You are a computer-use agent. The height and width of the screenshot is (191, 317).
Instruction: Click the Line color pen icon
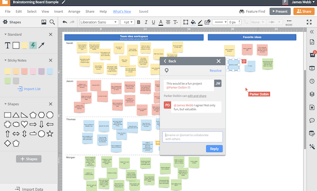tap(200, 22)
